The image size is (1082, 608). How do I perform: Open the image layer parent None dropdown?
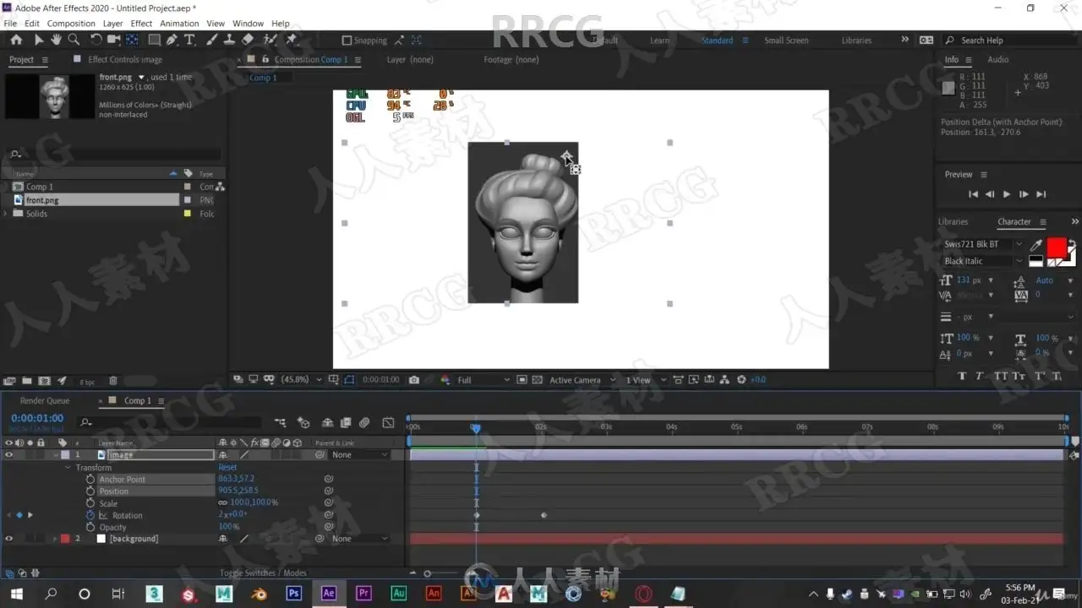[x=360, y=455]
